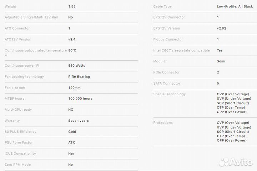Viewport: 257px width, 171px height.
Task: Click the Seven years warranty value
Action: [79, 121]
